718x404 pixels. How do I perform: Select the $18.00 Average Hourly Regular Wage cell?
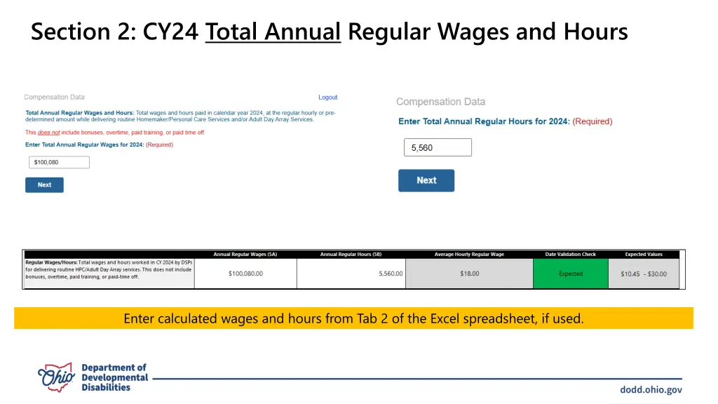pos(469,274)
